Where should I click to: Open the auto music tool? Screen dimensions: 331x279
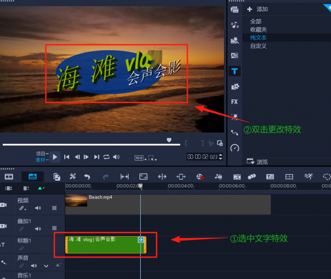point(237,177)
